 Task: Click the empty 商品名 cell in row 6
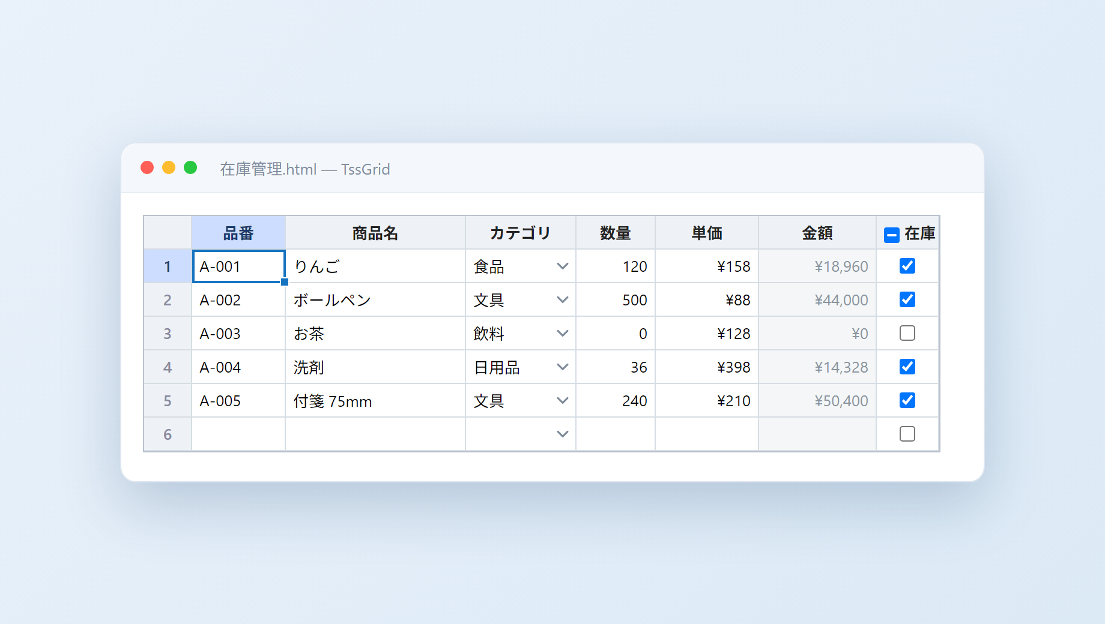(375, 434)
